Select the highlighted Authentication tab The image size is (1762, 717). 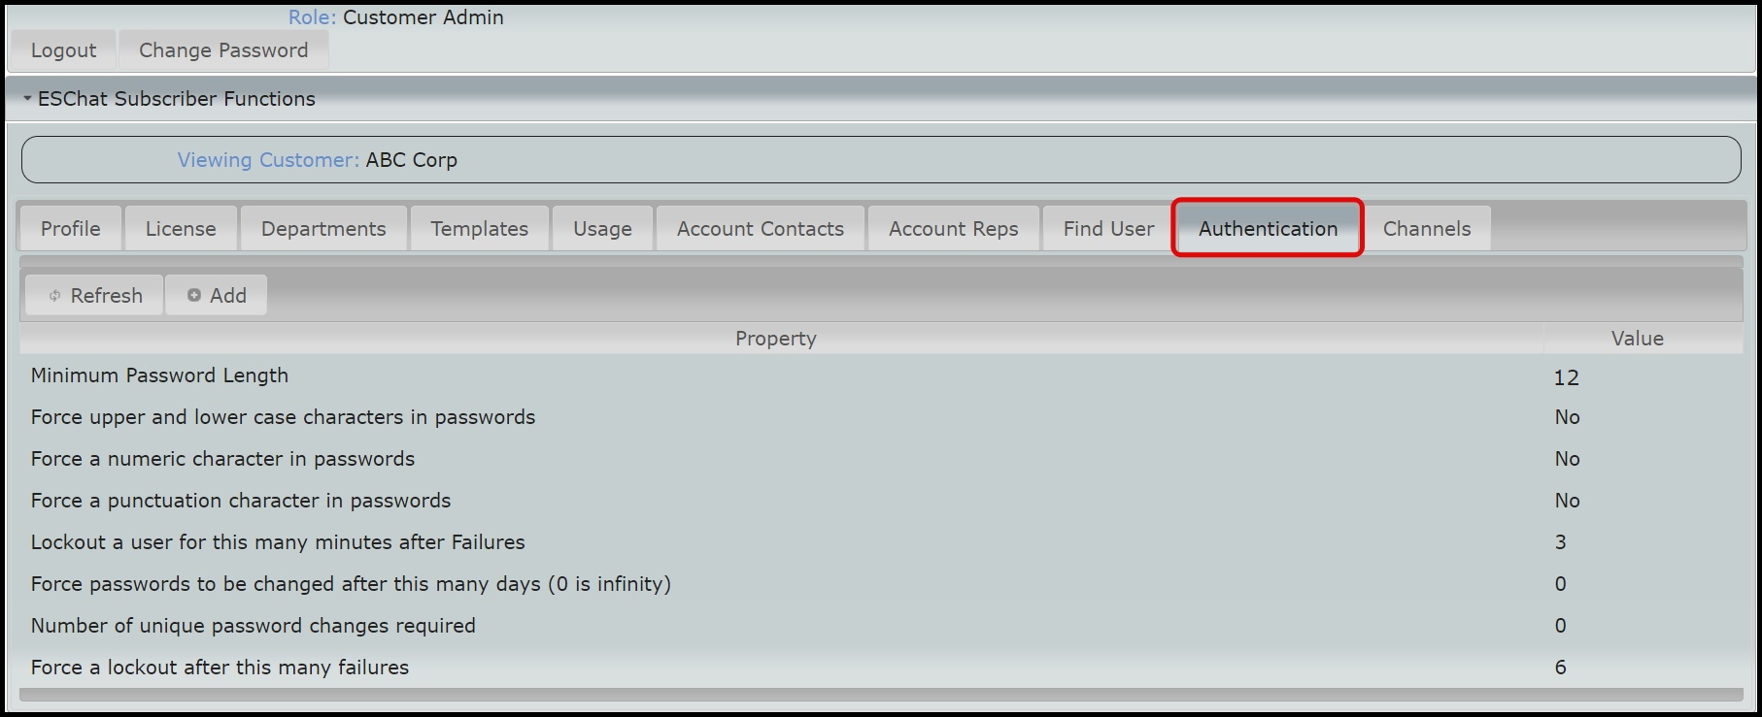coord(1267,228)
